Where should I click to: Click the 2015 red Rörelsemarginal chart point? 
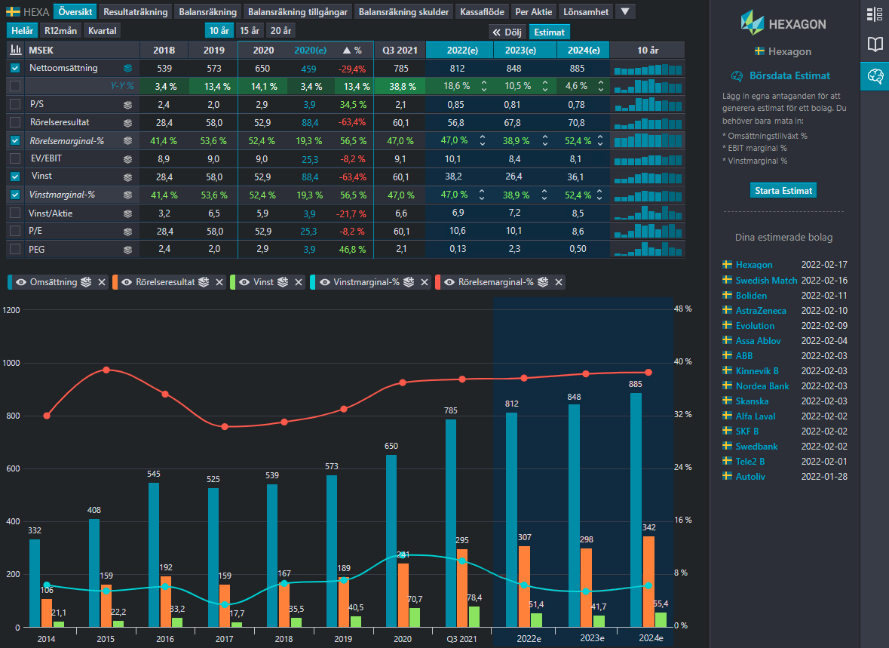pos(106,370)
